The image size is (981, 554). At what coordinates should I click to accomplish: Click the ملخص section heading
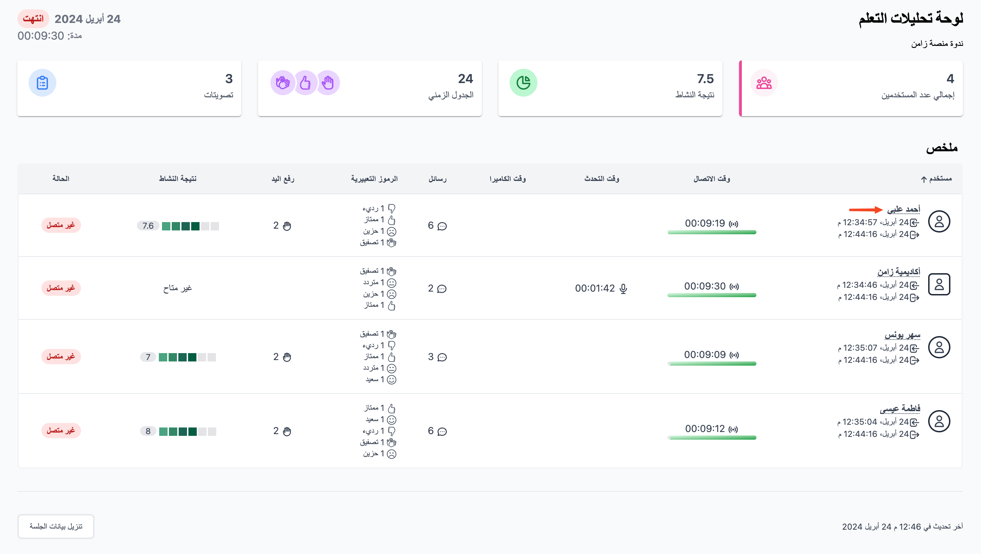tap(942, 148)
